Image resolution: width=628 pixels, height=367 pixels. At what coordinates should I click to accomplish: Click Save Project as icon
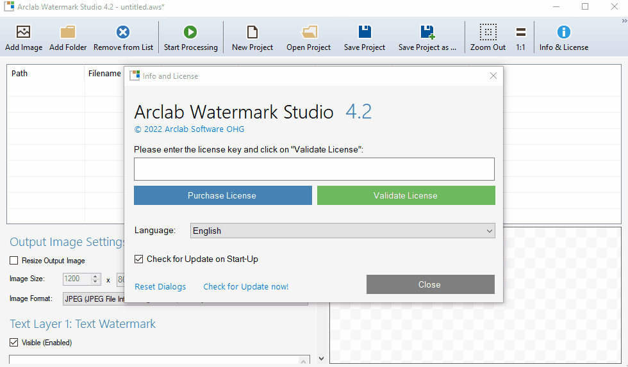(427, 32)
